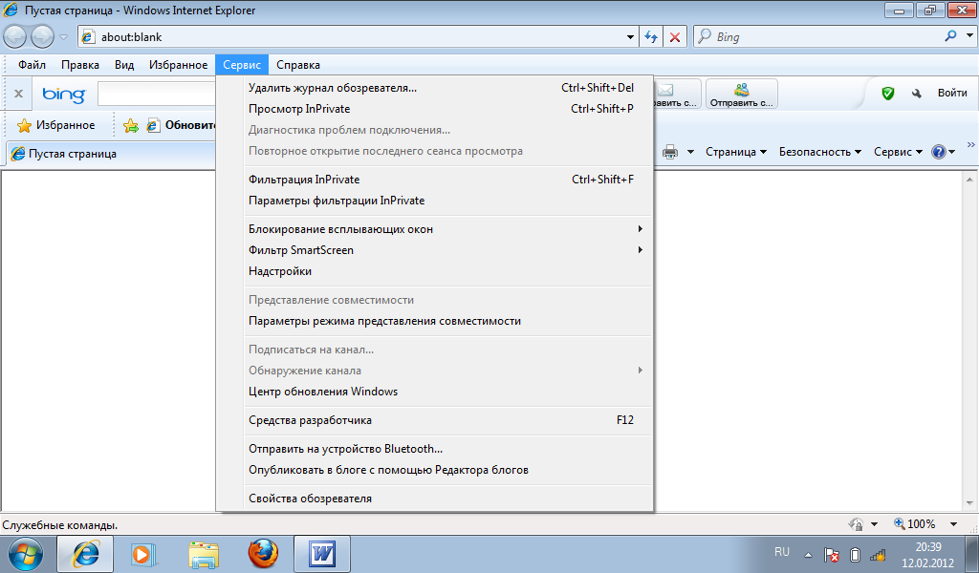979x573 pixels.
Task: Open the Вид menu
Action: 124,65
